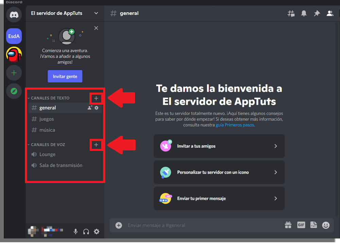Select the general text channel
The height and width of the screenshot is (243, 340).
tap(65, 108)
